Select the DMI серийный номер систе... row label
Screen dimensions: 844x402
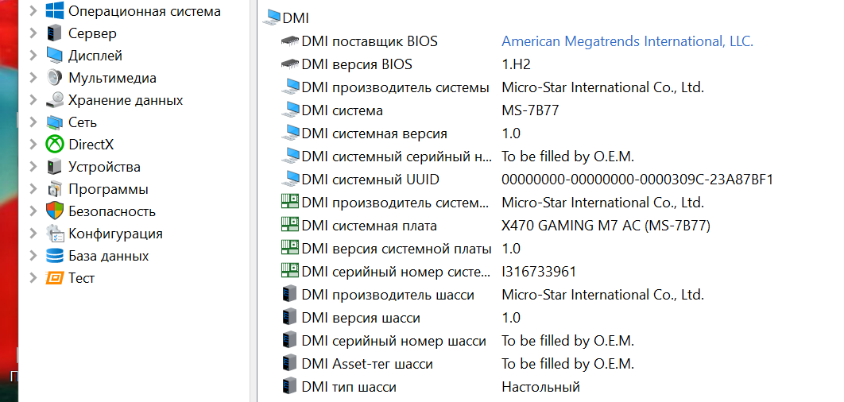pos(397,272)
